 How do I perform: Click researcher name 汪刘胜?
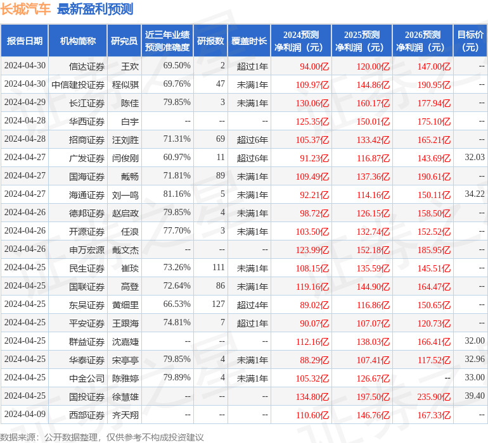pos(125,140)
